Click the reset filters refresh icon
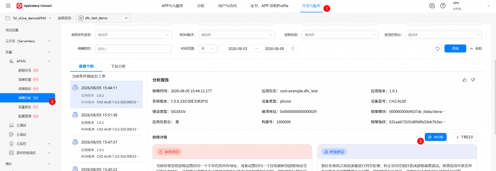The image size is (496, 171). (437, 49)
